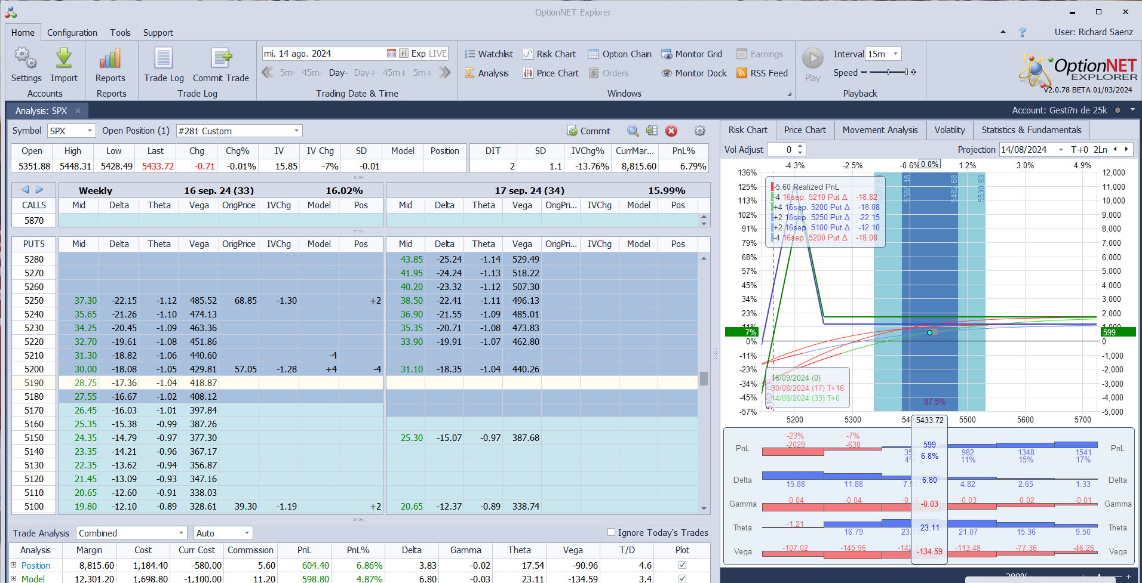Open the Trade Log
Image resolution: width=1142 pixels, height=583 pixels.
click(164, 59)
